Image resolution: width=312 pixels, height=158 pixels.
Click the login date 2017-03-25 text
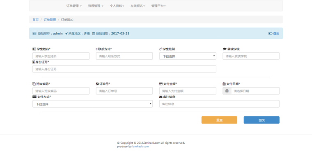click(x=120, y=34)
